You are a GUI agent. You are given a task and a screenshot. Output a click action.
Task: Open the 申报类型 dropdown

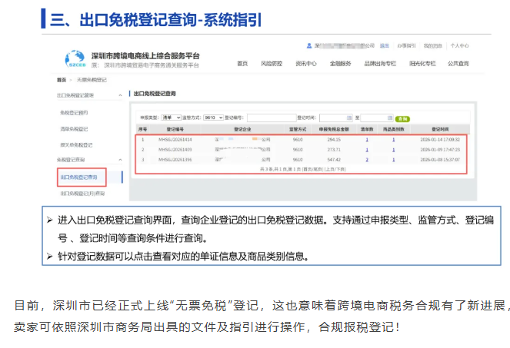tap(172, 118)
